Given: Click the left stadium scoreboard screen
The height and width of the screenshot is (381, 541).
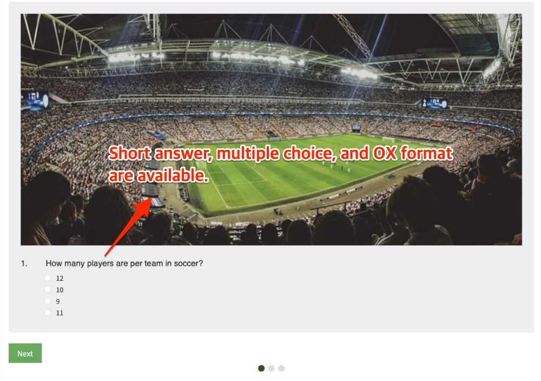Looking at the screenshot, I should tap(35, 101).
